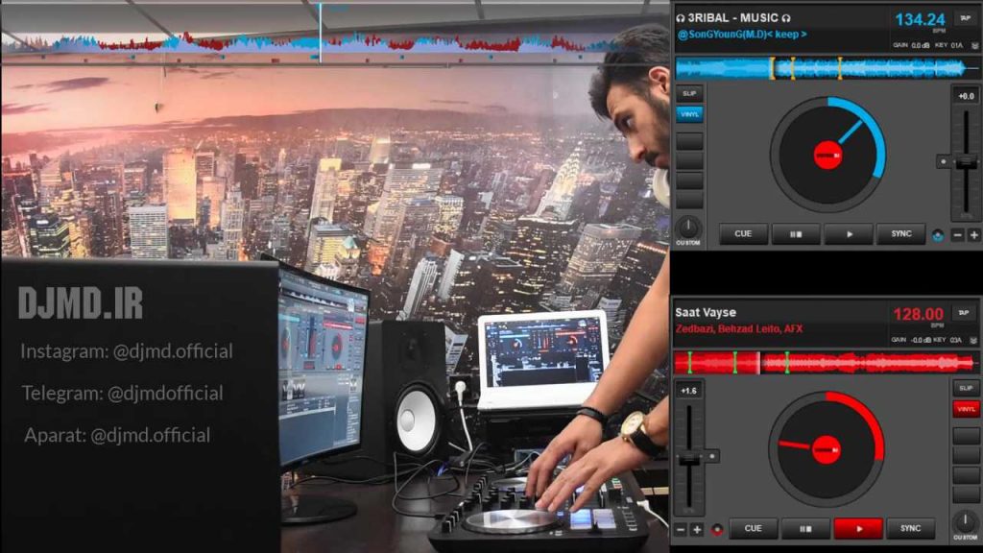This screenshot has height=553, width=983.
Task: Toggle SLIP mode on the red deck
Action: tap(966, 388)
